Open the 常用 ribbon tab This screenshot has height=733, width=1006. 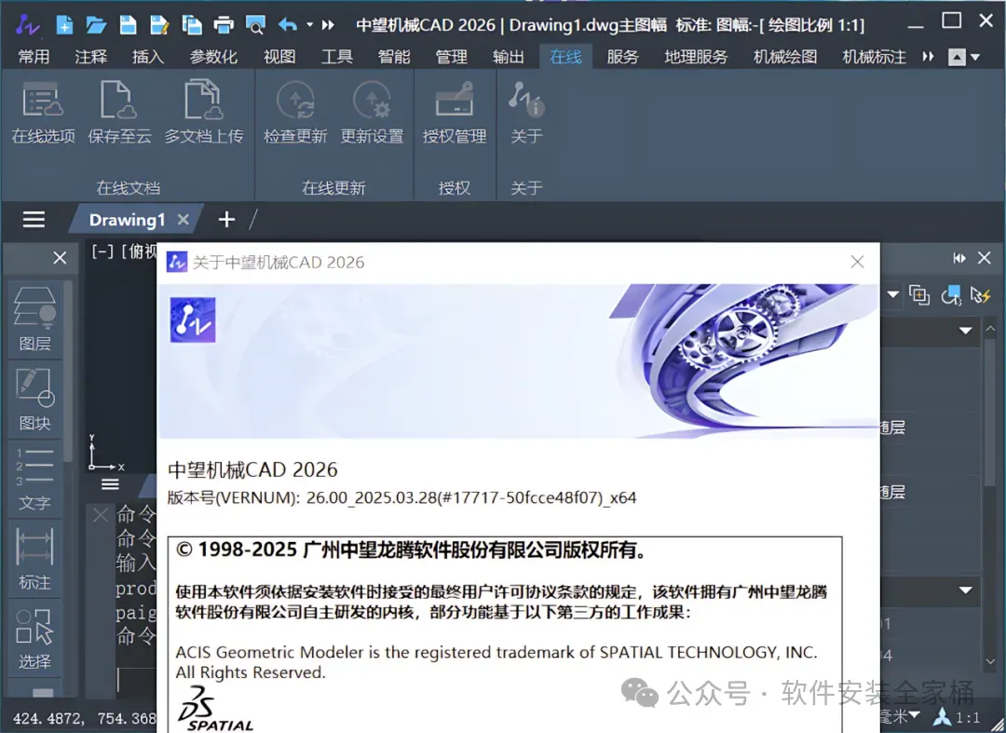pyautogui.click(x=34, y=57)
